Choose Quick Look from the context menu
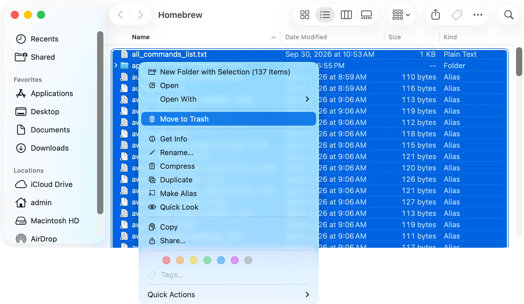524x304 pixels. pyautogui.click(x=229, y=207)
